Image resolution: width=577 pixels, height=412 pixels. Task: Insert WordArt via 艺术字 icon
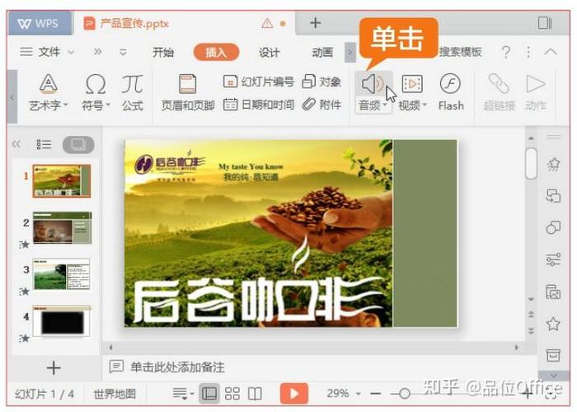pos(48,84)
